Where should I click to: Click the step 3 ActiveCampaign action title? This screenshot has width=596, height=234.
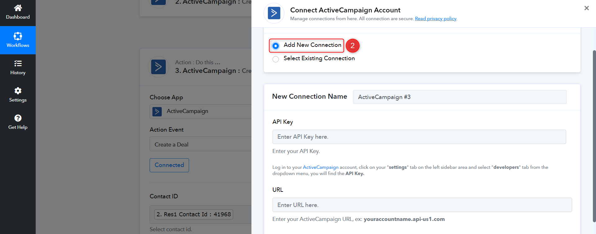[x=213, y=71]
